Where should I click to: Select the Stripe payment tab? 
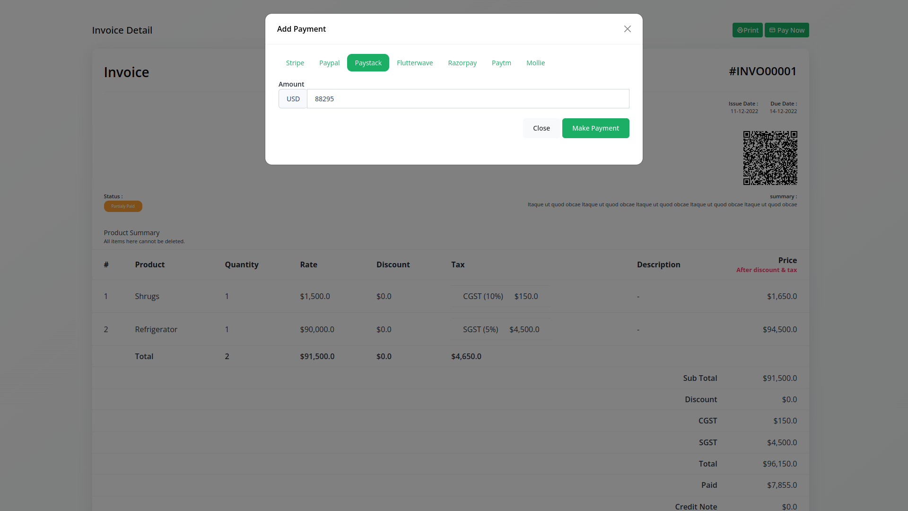295,63
